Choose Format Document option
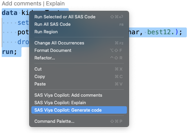Image resolution: width=194 pixels, height=133 pixels. pos(79,50)
